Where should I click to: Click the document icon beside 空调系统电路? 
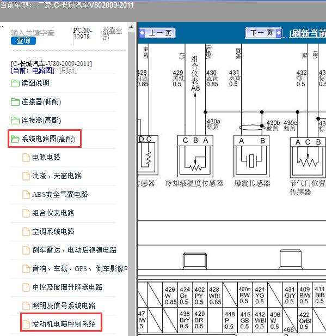click(x=26, y=232)
